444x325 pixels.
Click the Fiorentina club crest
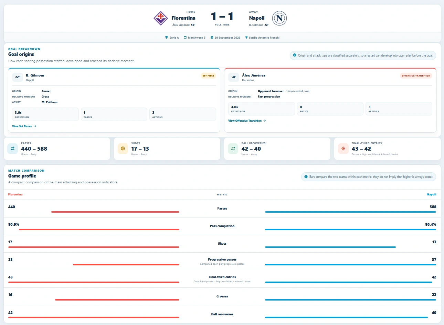pos(160,18)
